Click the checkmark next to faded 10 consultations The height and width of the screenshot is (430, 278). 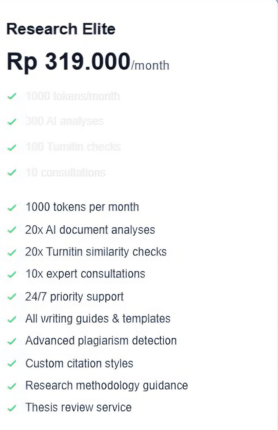coord(12,172)
